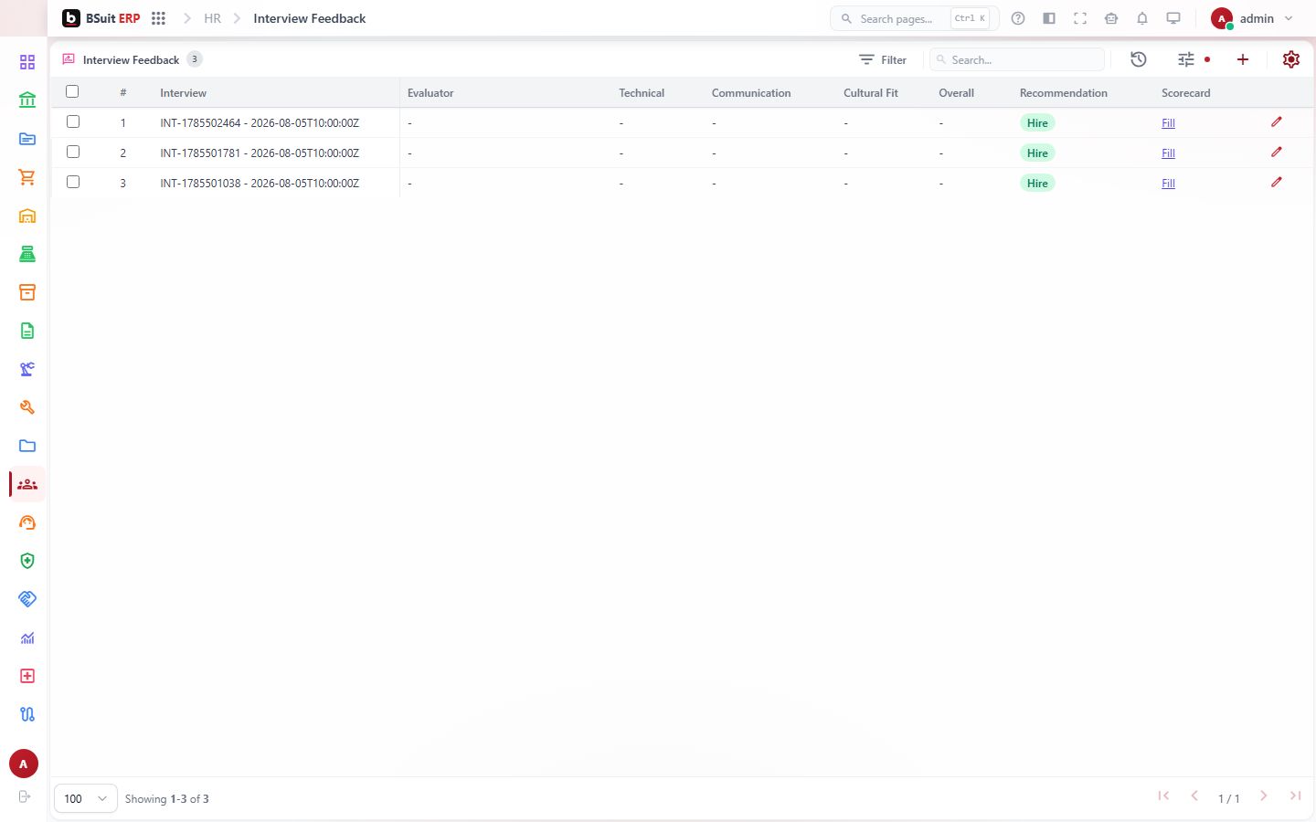Toggle the side panel layout icon

tap(1049, 18)
